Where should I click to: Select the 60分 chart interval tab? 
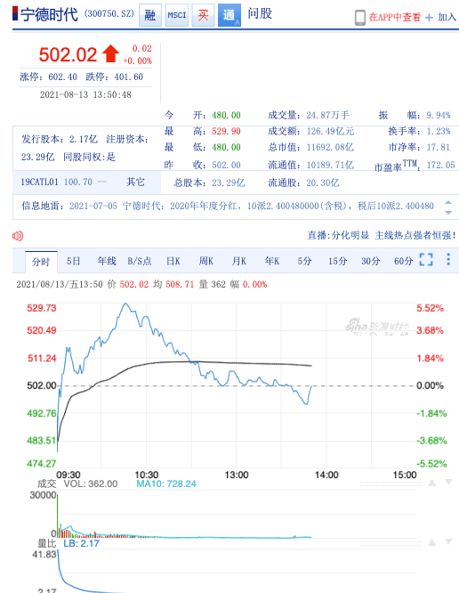pyautogui.click(x=403, y=261)
